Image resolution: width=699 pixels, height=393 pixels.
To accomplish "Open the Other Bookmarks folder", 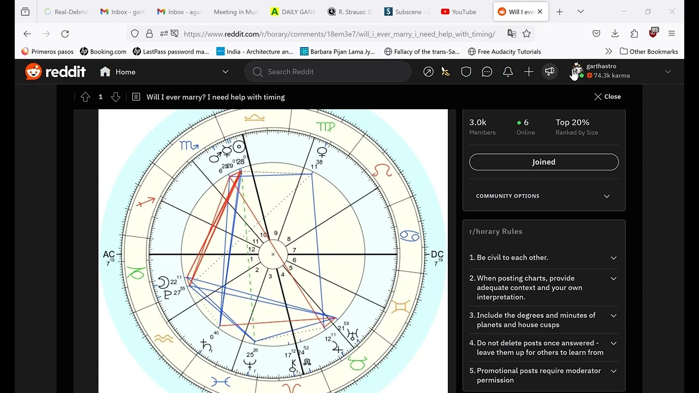I will [x=649, y=51].
